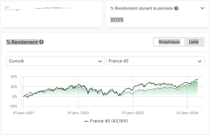This screenshot has width=210, height=135.
Task: Switch to the Graphique view
Action: coord(169,42)
